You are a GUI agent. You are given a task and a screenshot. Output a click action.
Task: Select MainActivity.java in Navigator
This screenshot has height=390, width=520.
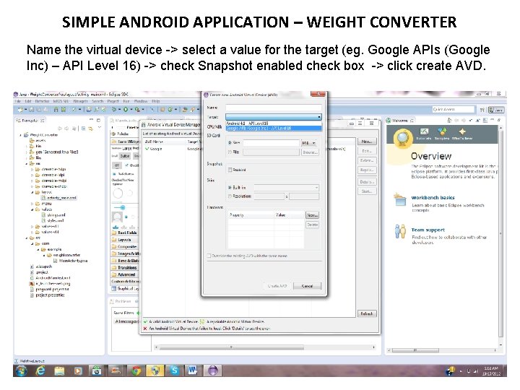71,261
